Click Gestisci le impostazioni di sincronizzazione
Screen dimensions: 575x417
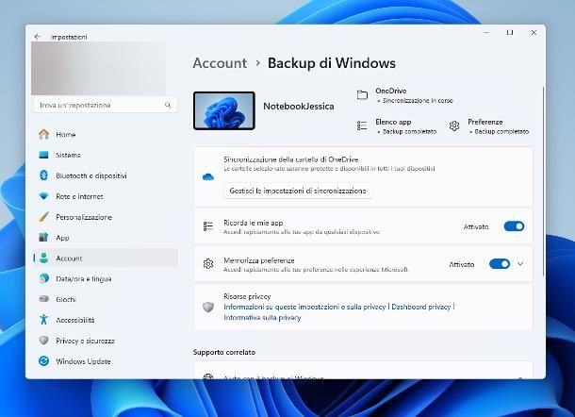pyautogui.click(x=298, y=191)
